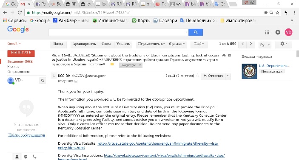Image resolution: width=299 pixels, height=160 pixels.
Task: Click the Google logo
Action: click(x=18, y=29)
